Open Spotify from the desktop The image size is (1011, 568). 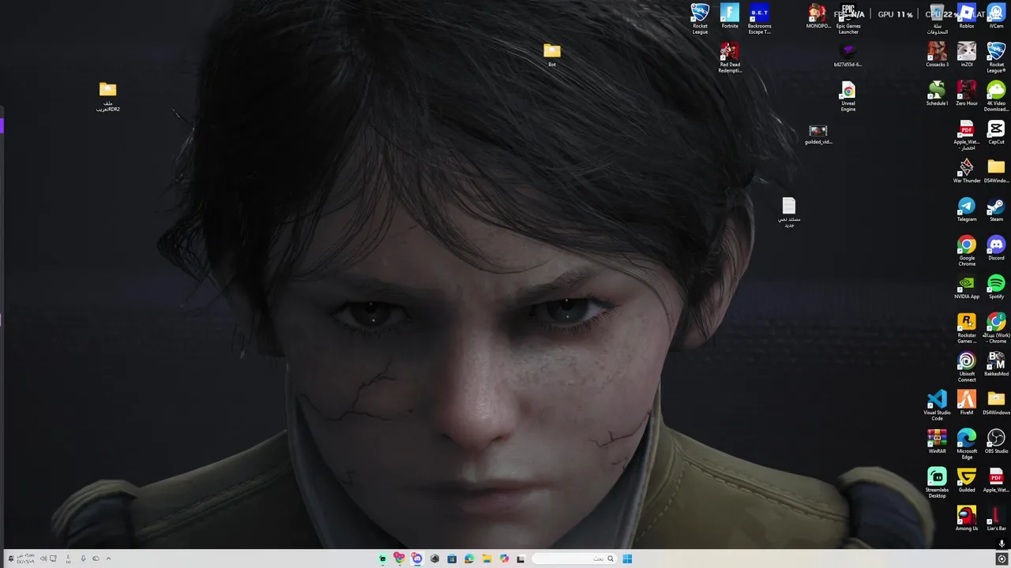pyautogui.click(x=996, y=287)
